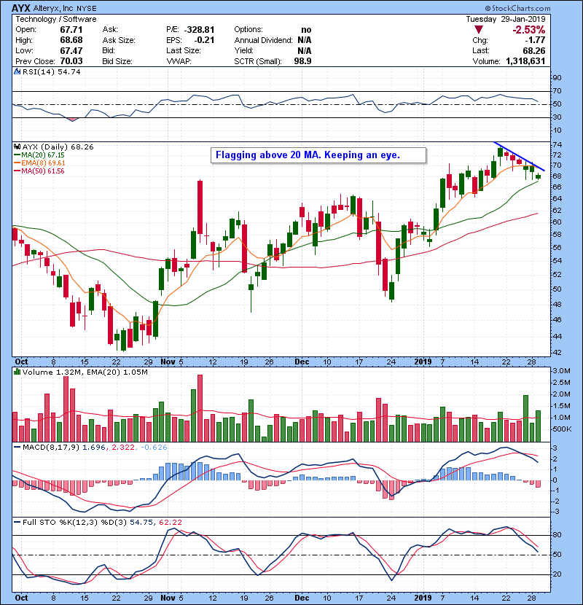Click the RSI(14) 54.74 indicator label

[x=52, y=71]
